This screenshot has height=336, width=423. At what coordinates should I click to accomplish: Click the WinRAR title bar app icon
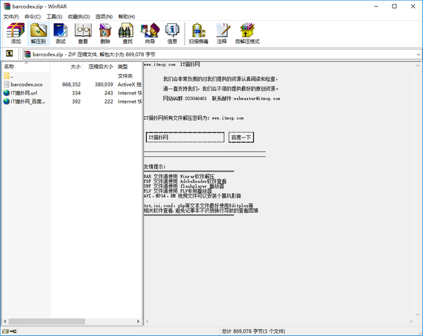(7, 6)
